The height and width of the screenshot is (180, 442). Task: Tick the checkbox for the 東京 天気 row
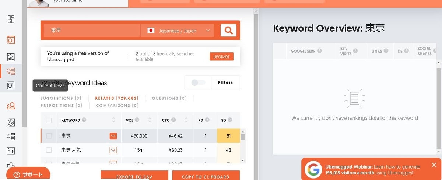click(49, 150)
